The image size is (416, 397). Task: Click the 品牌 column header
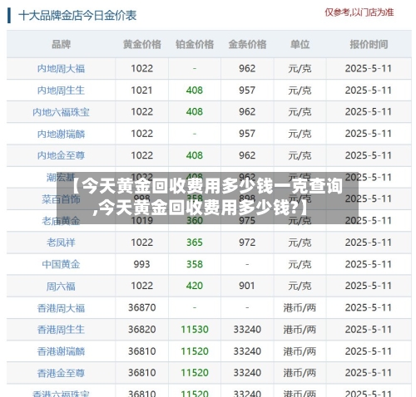[61, 44]
